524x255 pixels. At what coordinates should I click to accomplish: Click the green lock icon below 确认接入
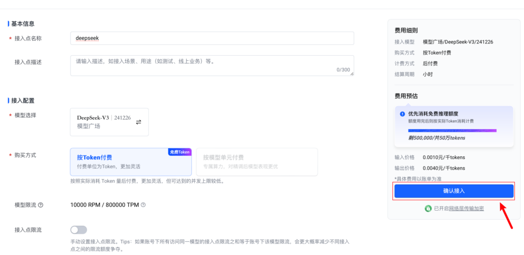(428, 208)
